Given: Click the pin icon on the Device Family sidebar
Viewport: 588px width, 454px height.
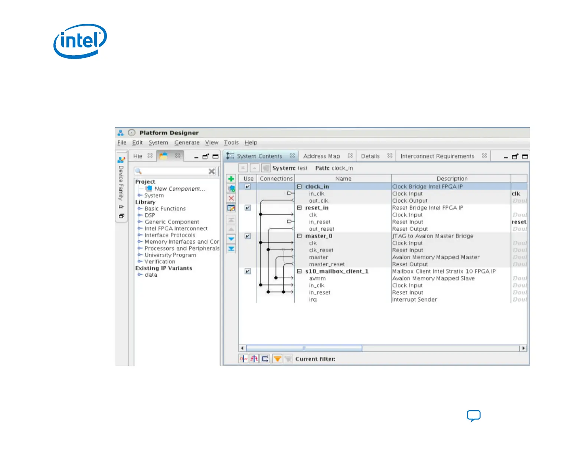Looking at the screenshot, I should 121,207.
